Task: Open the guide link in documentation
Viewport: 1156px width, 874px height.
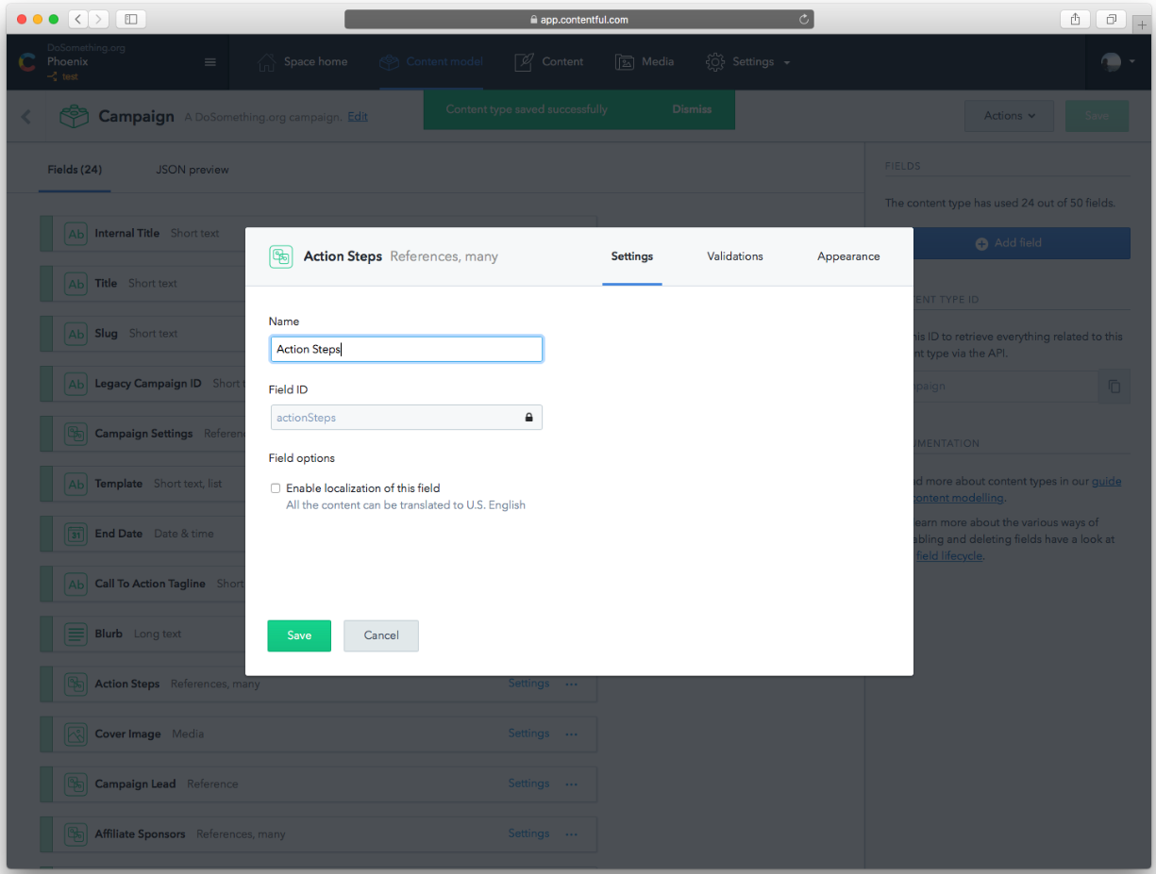Action: point(1107,481)
